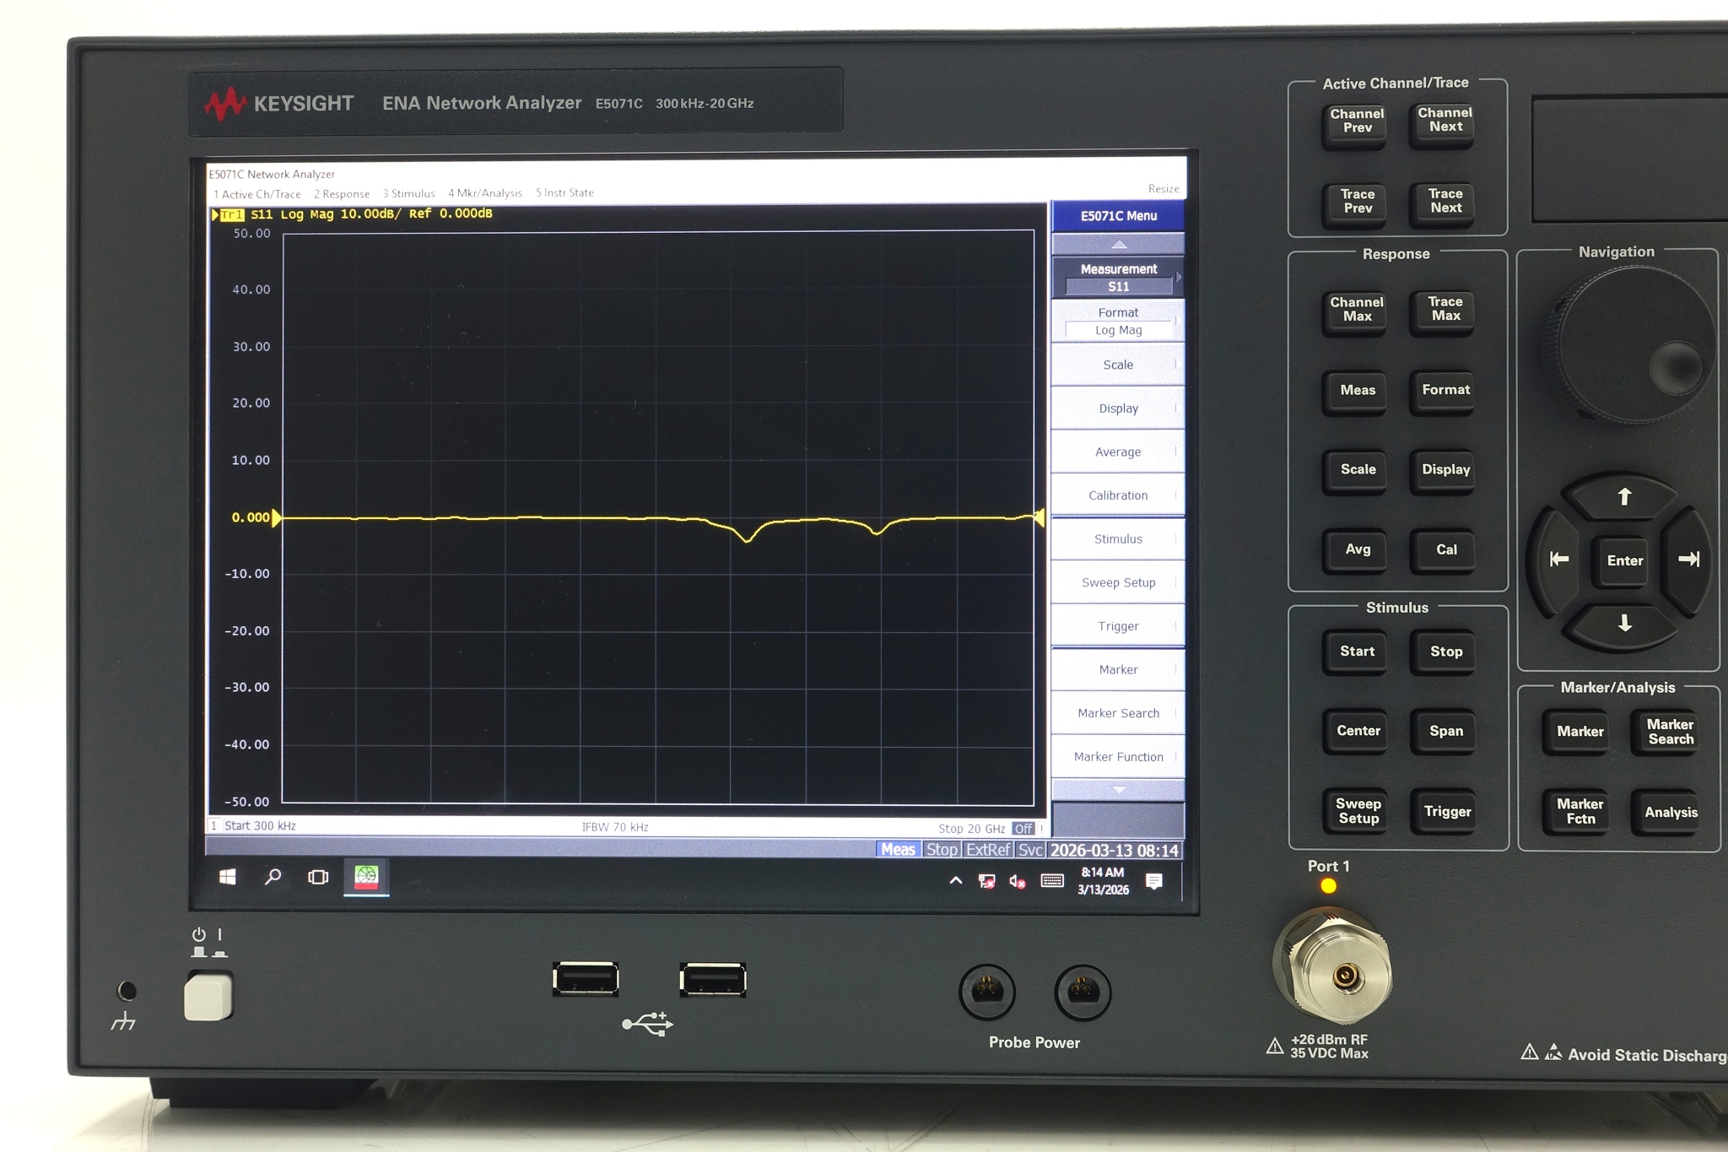Click the Stop 20 GHz readout
This screenshot has width=1728, height=1152.
[971, 829]
